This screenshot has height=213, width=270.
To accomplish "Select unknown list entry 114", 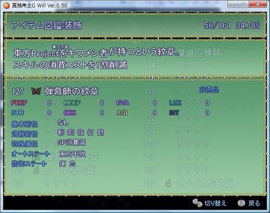I will pyautogui.click(x=176, y=65).
